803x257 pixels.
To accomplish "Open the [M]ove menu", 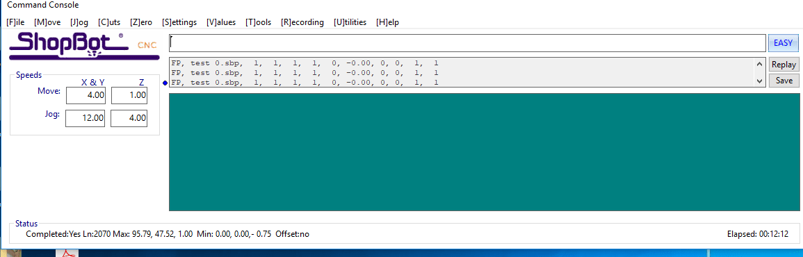I will pyautogui.click(x=48, y=22).
